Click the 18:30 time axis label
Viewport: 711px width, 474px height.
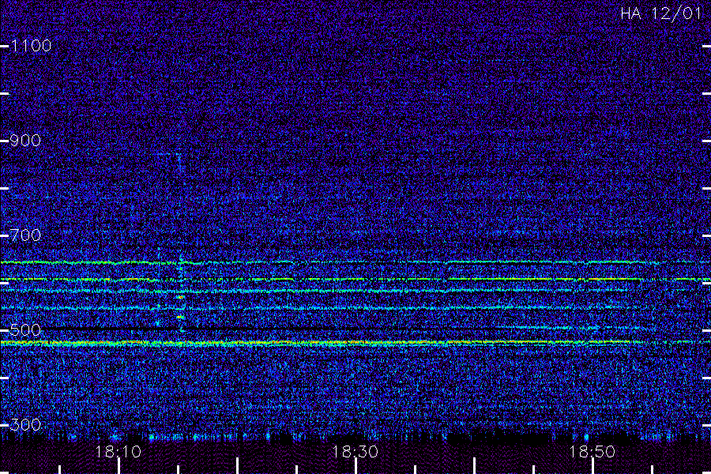(x=355, y=452)
